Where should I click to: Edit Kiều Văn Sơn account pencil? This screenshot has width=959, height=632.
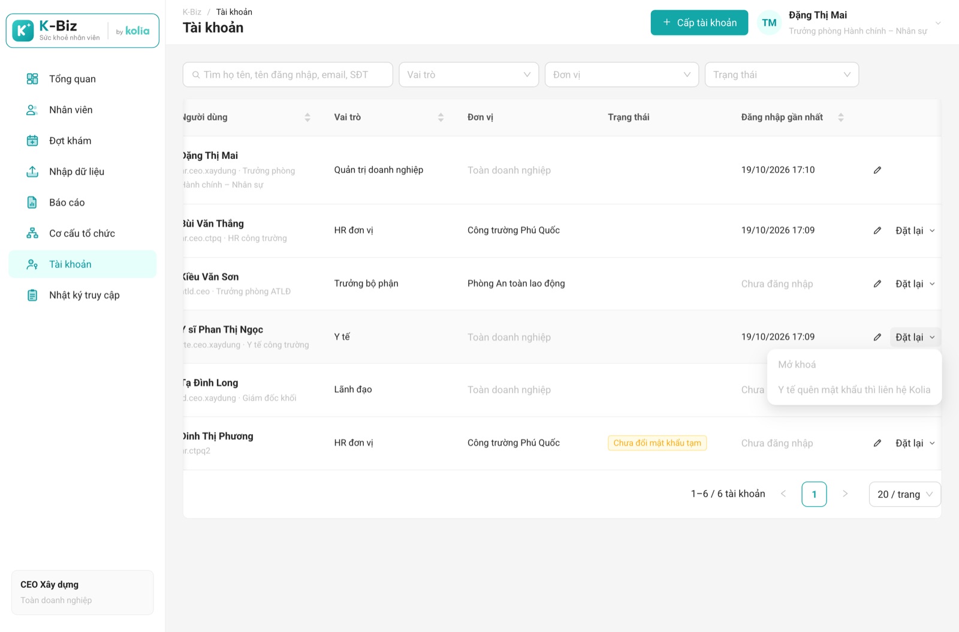pyautogui.click(x=877, y=284)
